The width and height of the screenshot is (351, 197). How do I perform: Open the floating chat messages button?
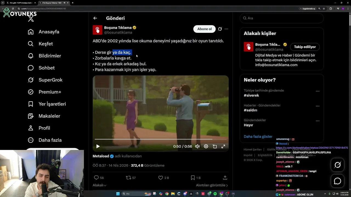[x=338, y=181]
